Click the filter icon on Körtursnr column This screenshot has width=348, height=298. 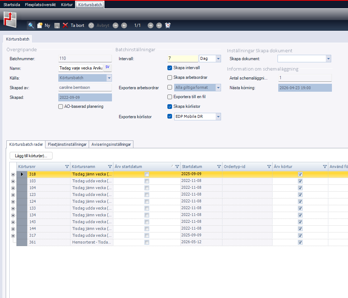(67, 167)
